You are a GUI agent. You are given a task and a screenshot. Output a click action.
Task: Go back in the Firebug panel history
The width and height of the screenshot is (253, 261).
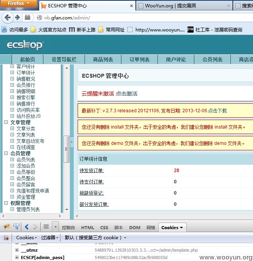click(x=27, y=227)
